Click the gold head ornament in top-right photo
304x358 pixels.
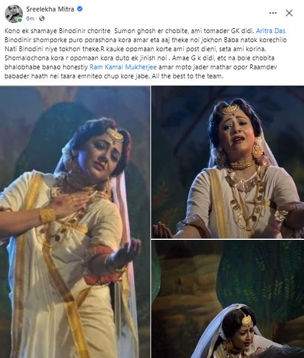point(231,109)
